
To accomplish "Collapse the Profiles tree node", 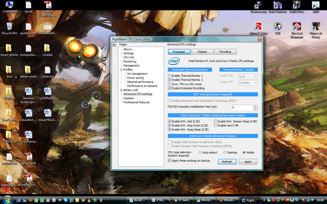I will (121, 70).
